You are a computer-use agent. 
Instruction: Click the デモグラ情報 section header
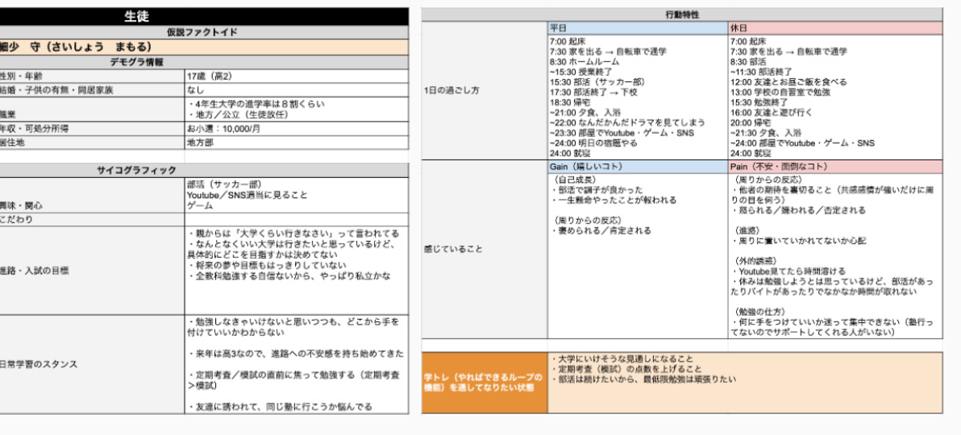(203, 63)
